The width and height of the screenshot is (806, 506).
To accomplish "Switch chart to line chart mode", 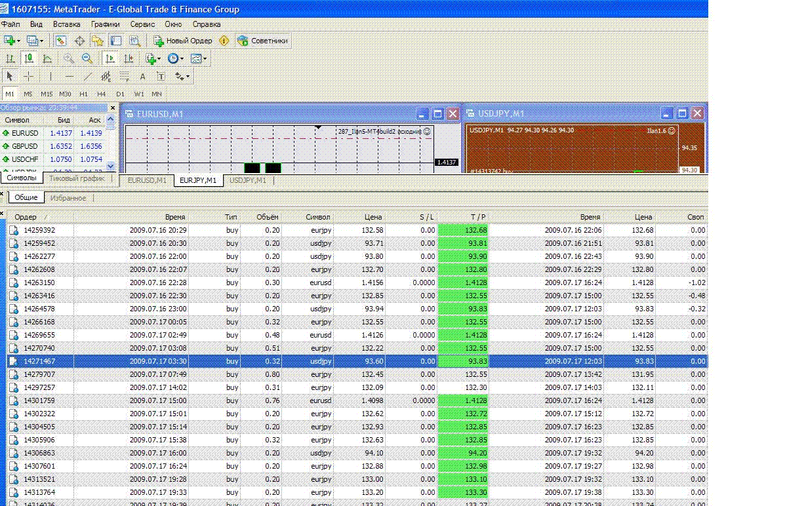I will (x=47, y=58).
